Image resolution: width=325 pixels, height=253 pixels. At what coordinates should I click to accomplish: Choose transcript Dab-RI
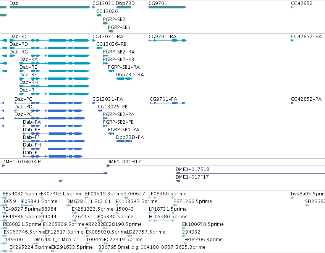point(55,94)
